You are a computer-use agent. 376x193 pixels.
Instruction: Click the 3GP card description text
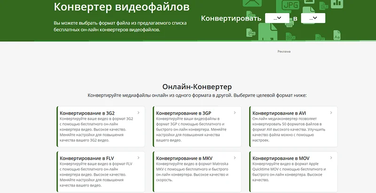tap(191, 130)
